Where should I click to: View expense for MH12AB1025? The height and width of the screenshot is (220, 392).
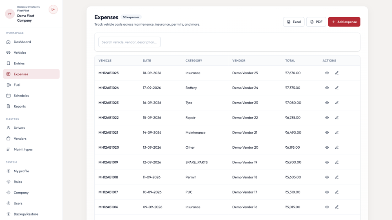327,73
